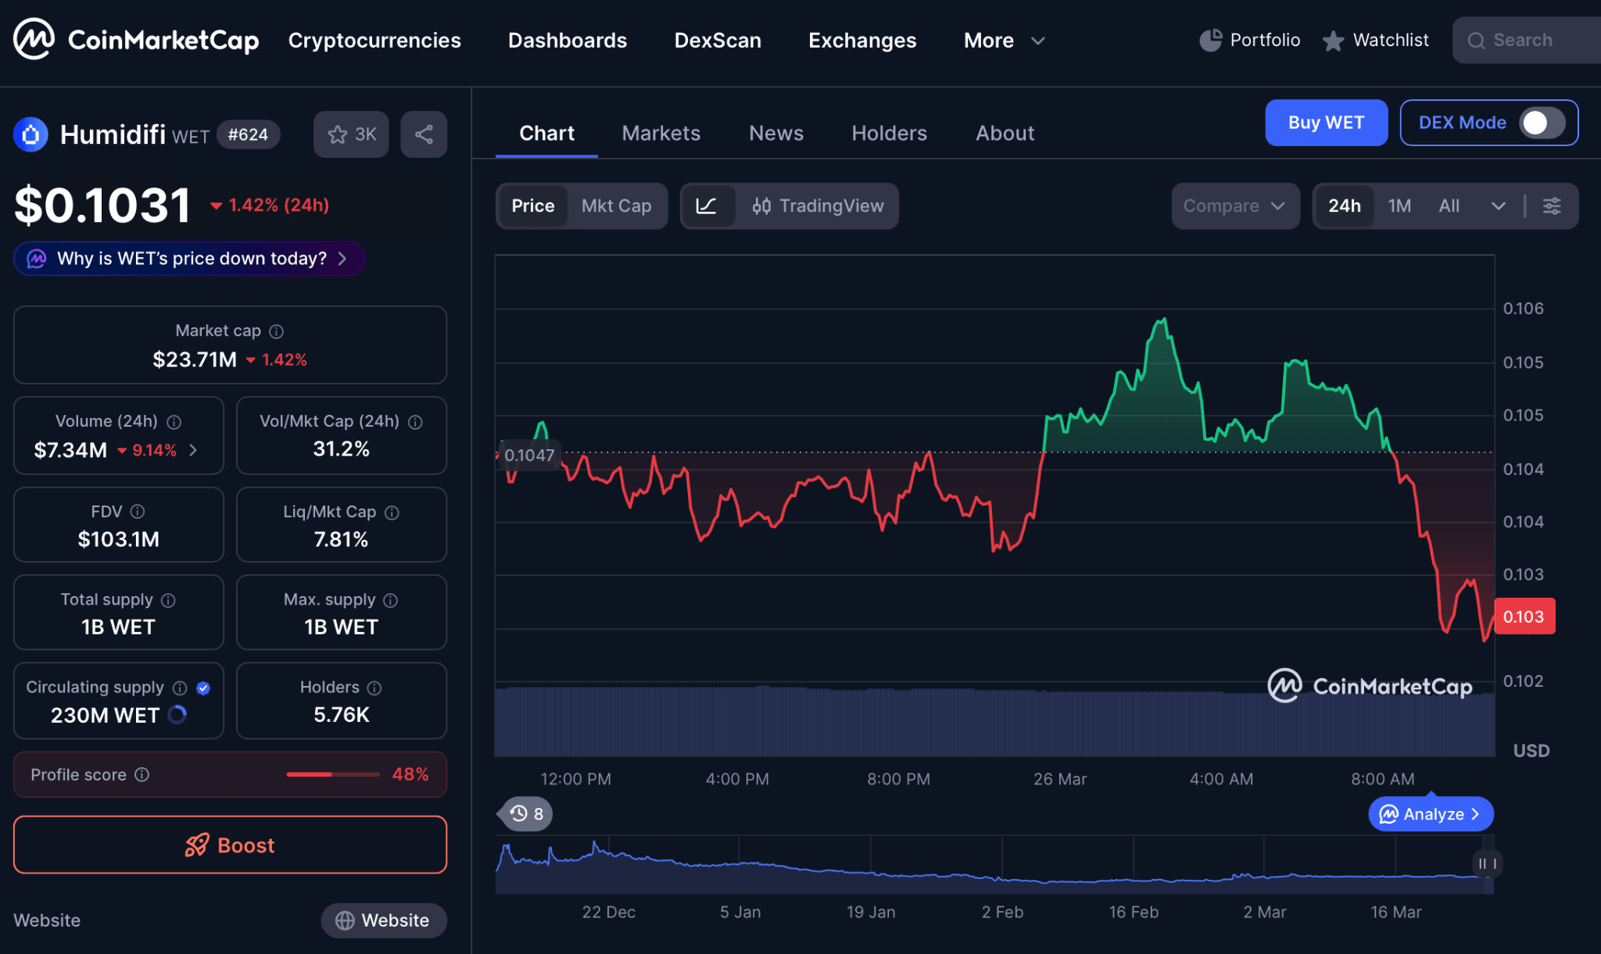Open the history events badge showing 8

527,814
